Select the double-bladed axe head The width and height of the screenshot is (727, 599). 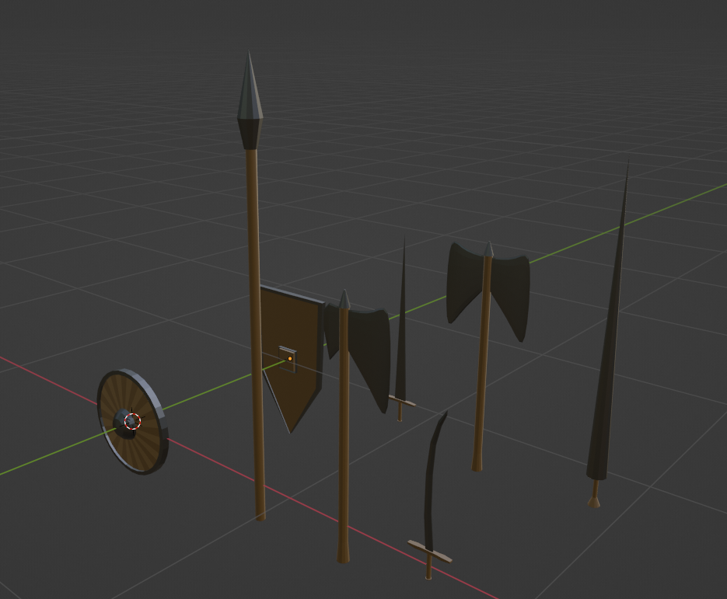point(488,291)
